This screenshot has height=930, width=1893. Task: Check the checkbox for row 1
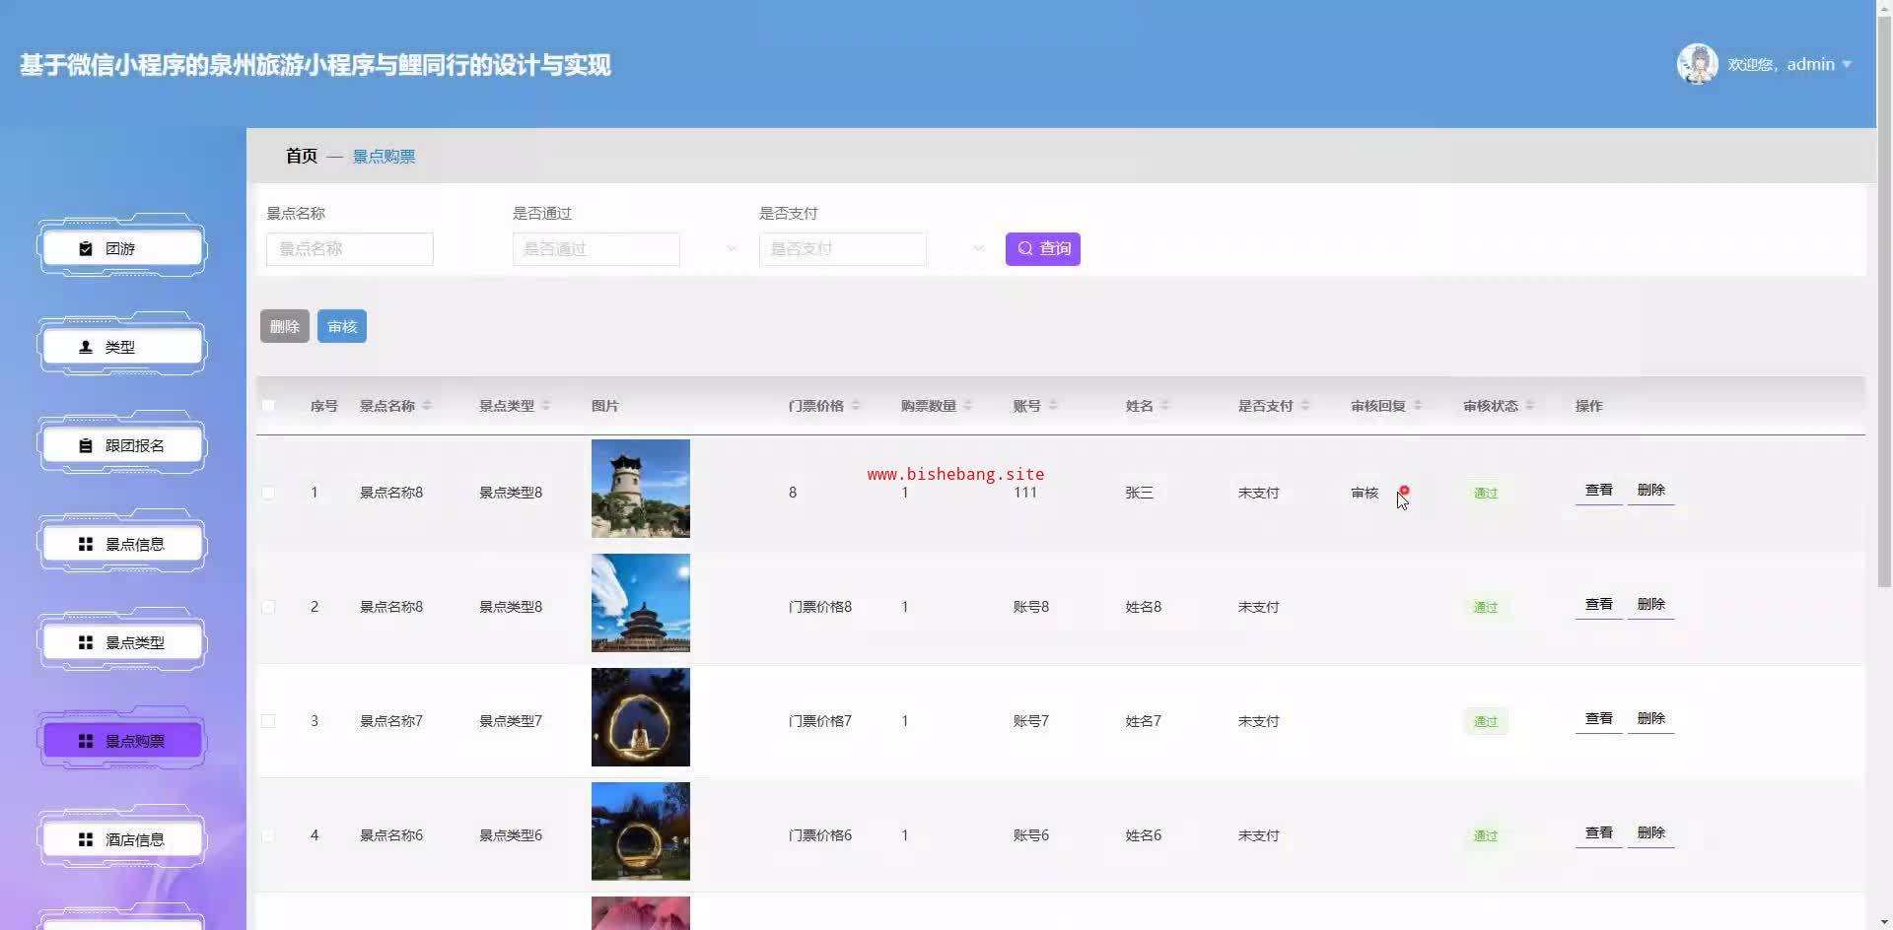268,493
